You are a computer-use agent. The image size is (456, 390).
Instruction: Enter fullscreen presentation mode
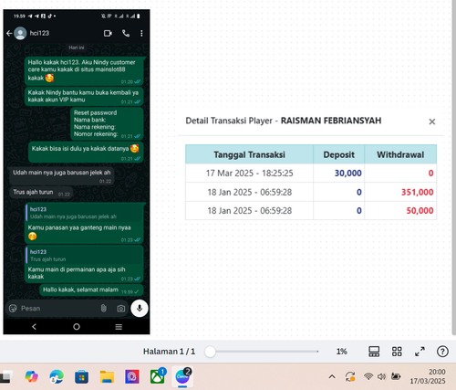tap(420, 352)
